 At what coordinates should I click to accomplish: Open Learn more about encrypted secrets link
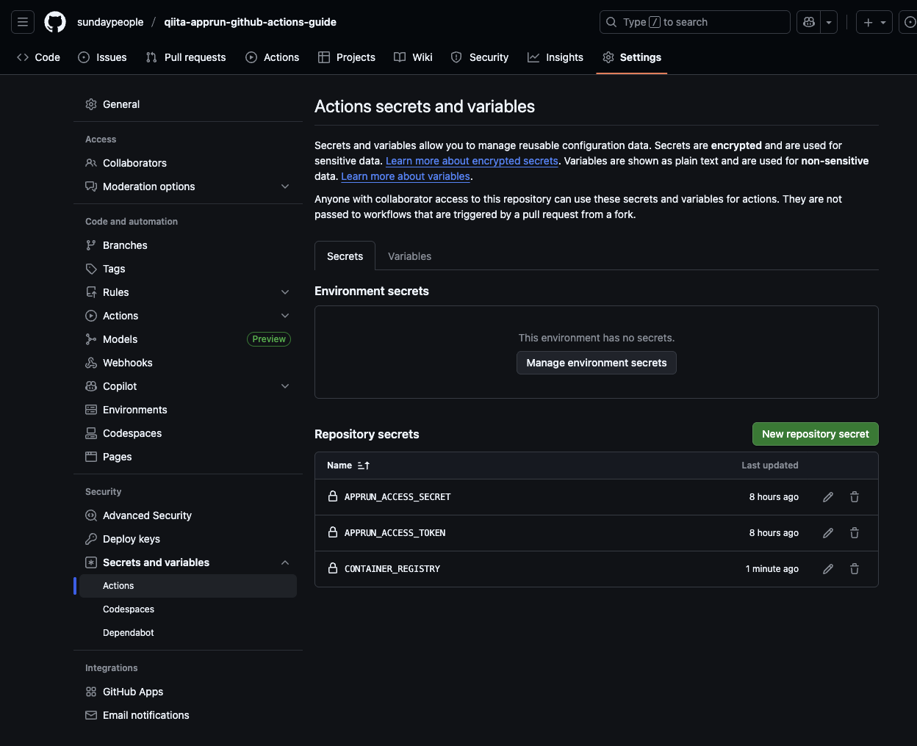[472, 161]
